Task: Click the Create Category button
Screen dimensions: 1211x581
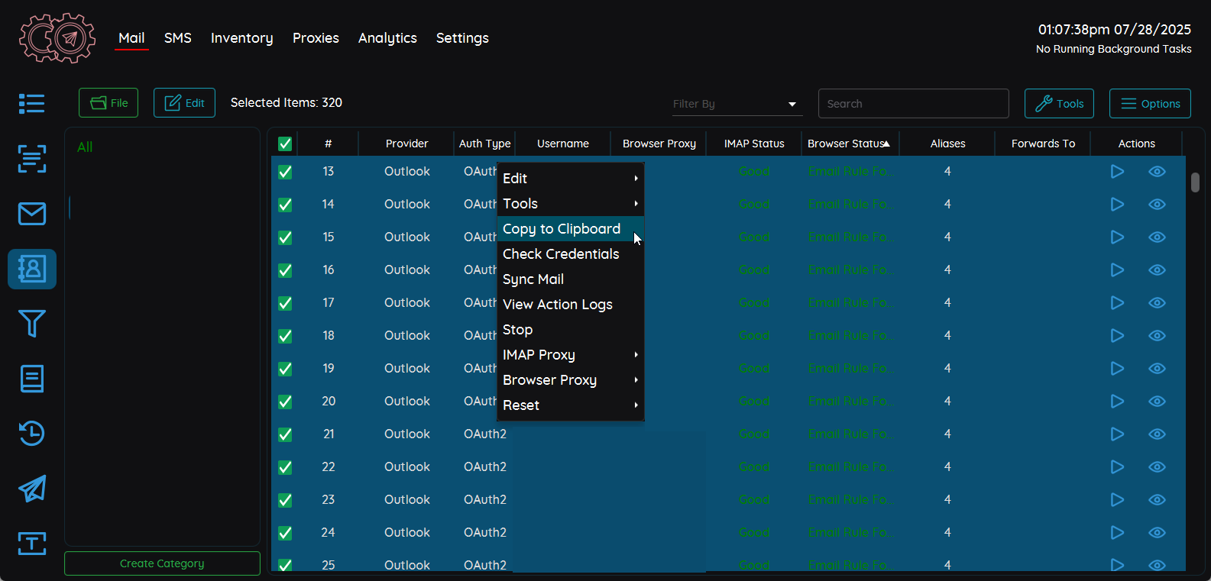Action: pyautogui.click(x=162, y=563)
